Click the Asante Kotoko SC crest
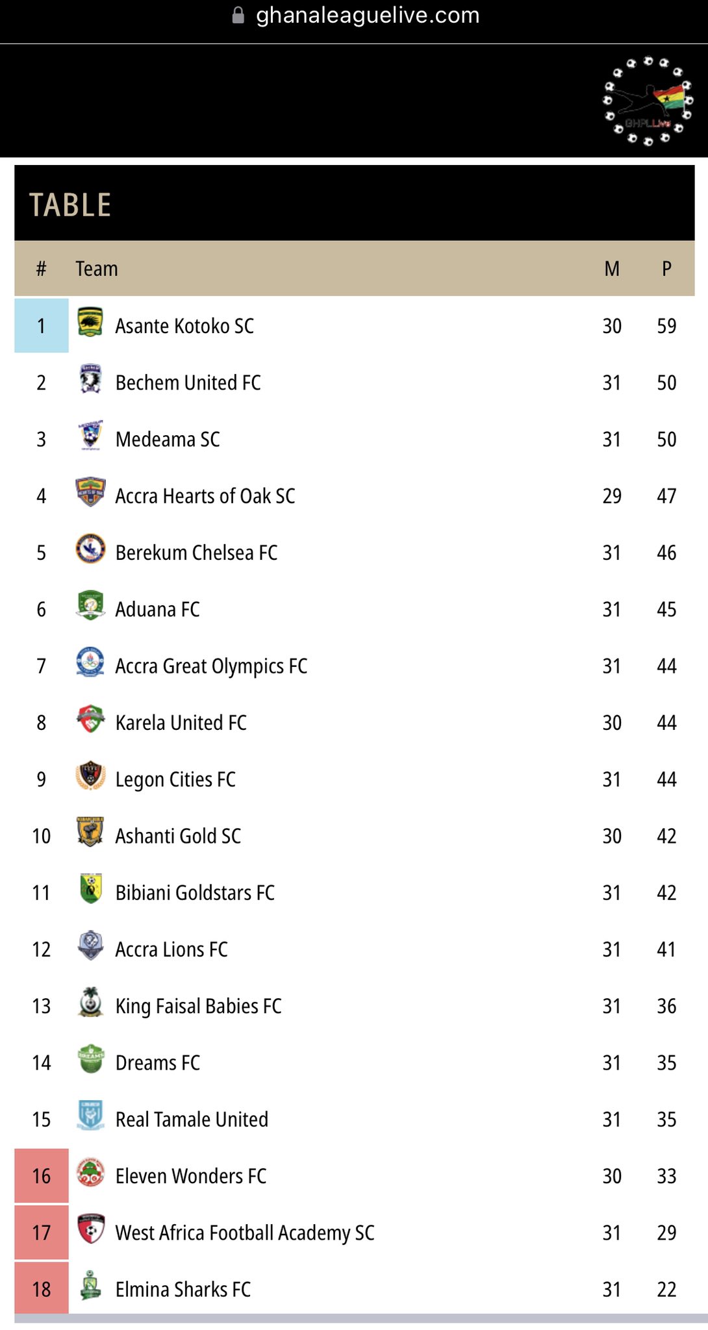 (90, 322)
